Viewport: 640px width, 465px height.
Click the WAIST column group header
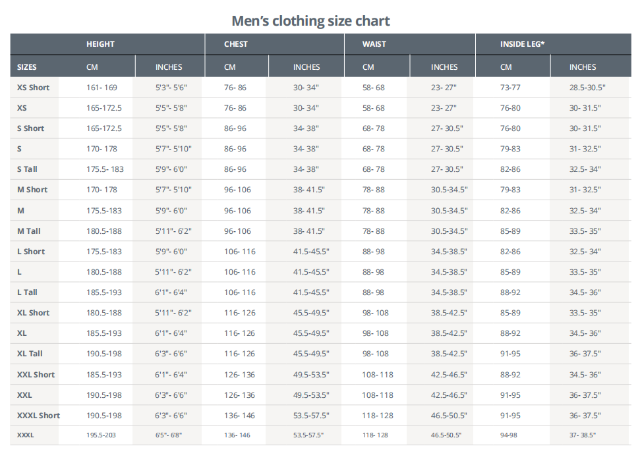374,44
